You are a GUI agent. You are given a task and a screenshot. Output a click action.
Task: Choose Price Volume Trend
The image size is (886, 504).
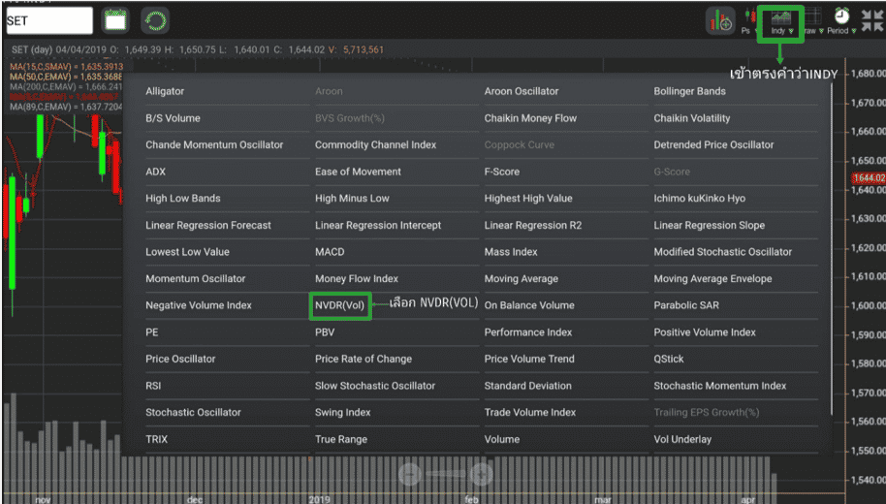click(529, 360)
